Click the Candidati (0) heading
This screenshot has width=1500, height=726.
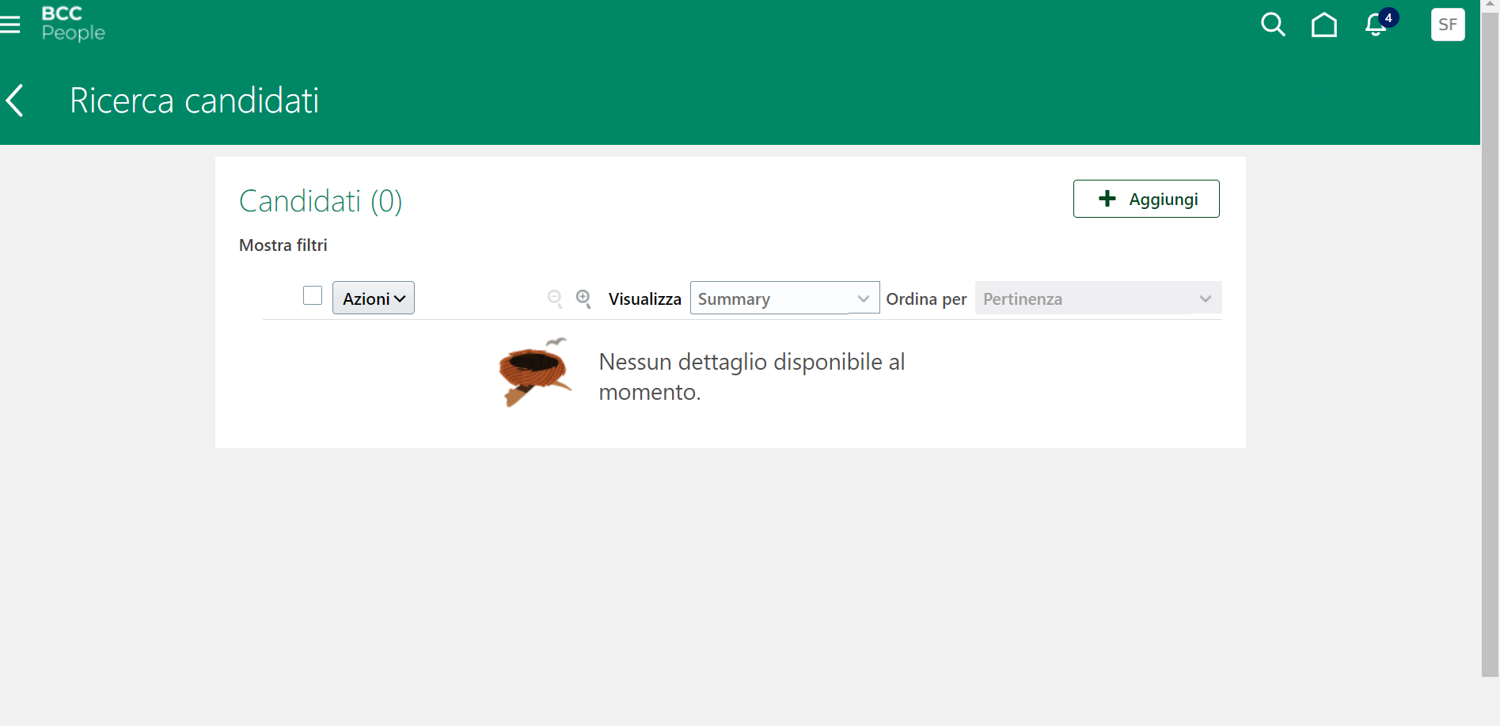(x=320, y=201)
